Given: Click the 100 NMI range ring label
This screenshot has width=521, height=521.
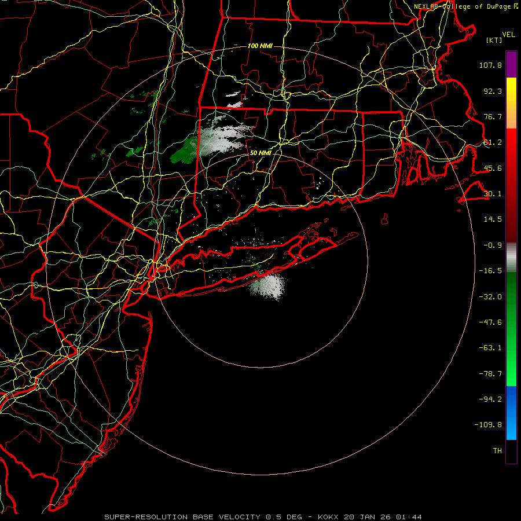Looking at the screenshot, I should (x=260, y=46).
